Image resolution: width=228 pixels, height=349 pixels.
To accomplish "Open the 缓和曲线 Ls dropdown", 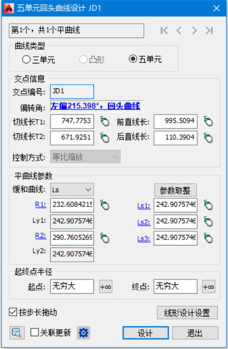I will (x=72, y=190).
